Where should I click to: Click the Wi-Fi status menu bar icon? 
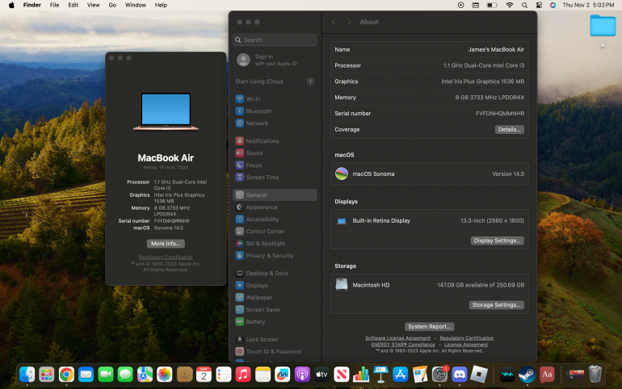pyautogui.click(x=510, y=5)
